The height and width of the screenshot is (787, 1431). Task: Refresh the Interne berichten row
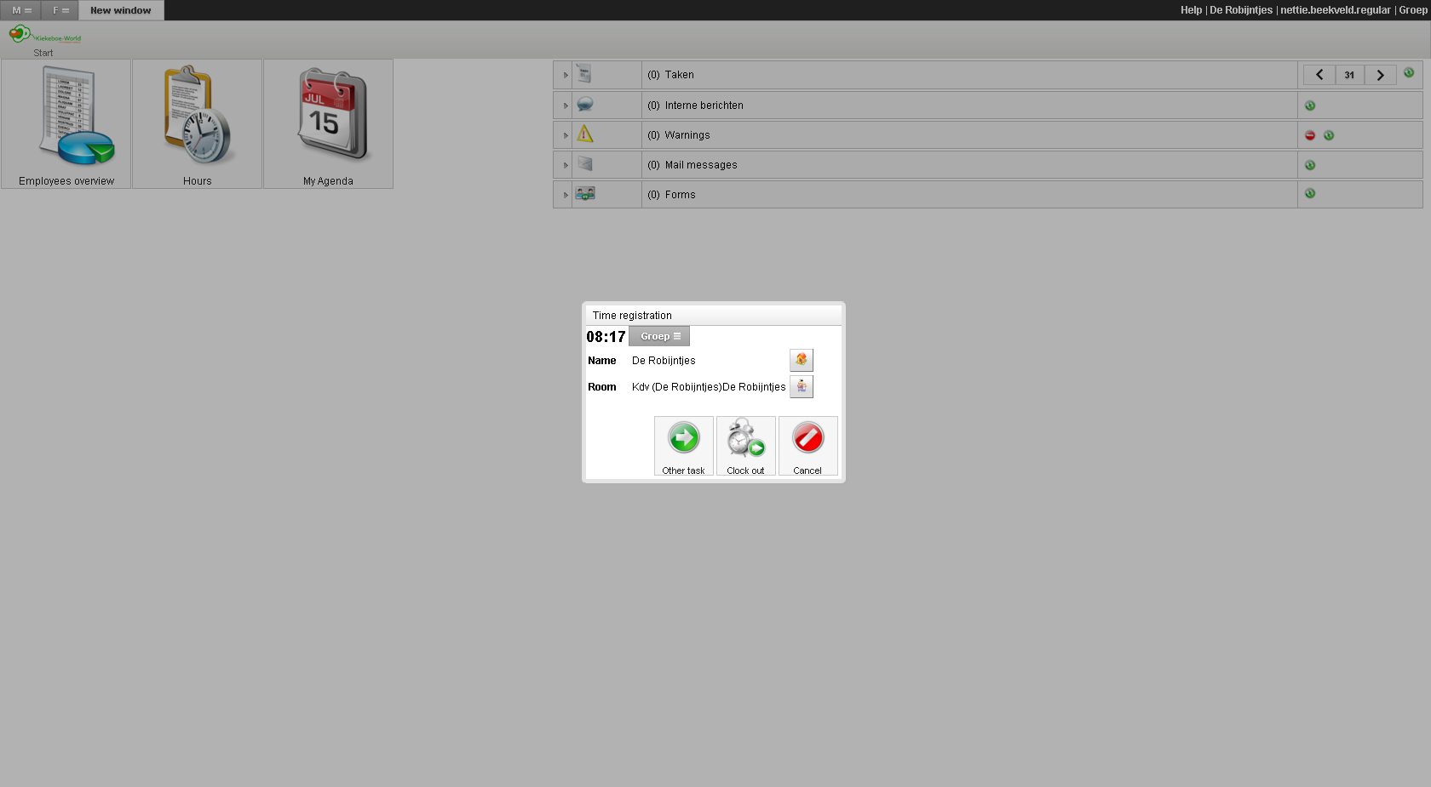(1310, 106)
